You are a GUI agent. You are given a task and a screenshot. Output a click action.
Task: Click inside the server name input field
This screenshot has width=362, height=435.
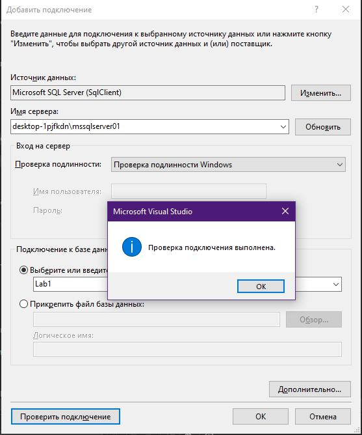click(144, 127)
